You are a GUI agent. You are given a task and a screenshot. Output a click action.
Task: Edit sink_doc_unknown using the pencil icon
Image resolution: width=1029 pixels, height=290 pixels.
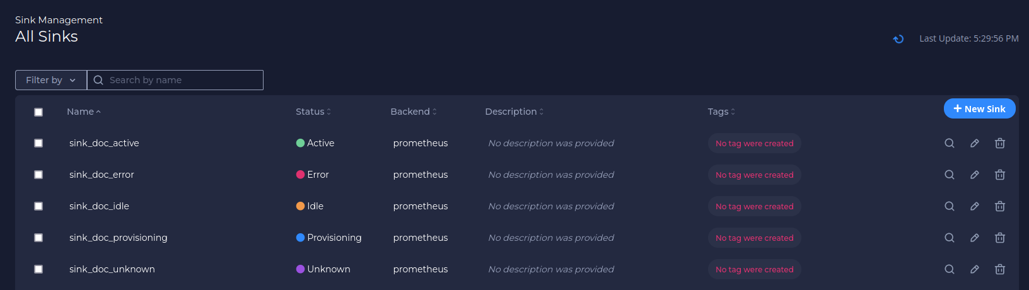pos(974,269)
